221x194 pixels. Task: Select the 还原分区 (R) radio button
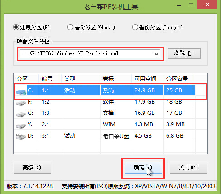16,27
